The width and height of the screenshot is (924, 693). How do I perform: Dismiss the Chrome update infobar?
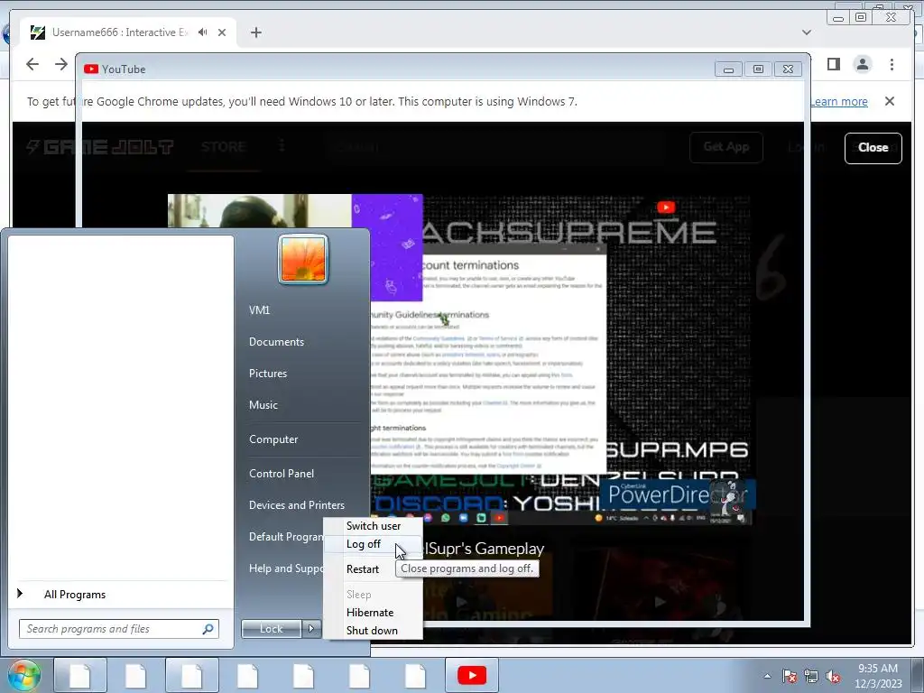coord(890,101)
